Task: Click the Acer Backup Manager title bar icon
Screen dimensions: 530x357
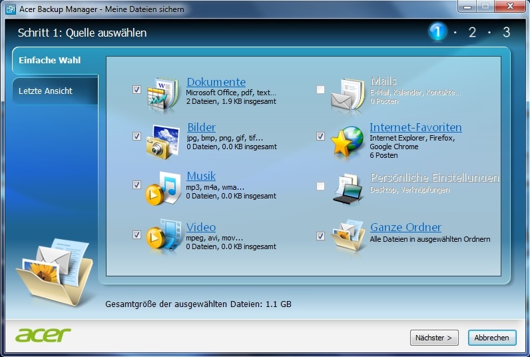Action: coord(11,9)
